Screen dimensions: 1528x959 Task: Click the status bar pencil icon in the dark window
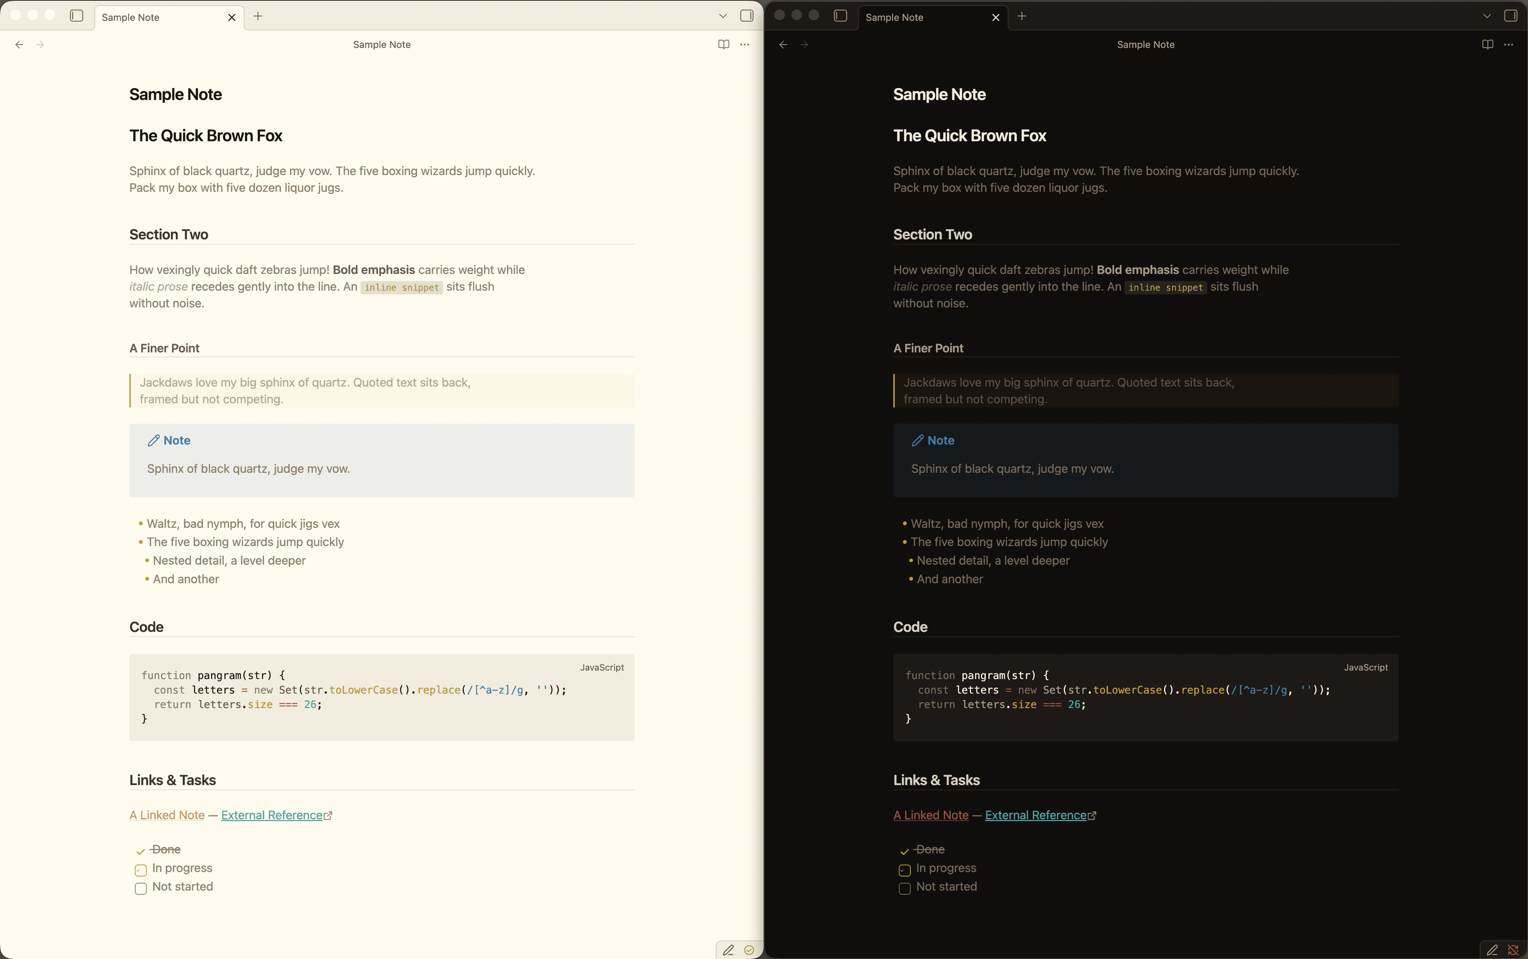click(x=1493, y=949)
